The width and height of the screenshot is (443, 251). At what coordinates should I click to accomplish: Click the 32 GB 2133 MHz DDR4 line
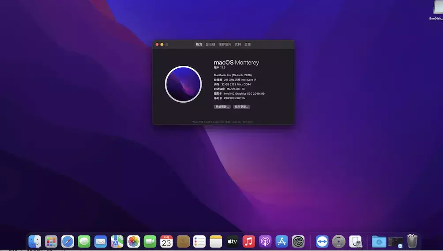click(x=232, y=84)
